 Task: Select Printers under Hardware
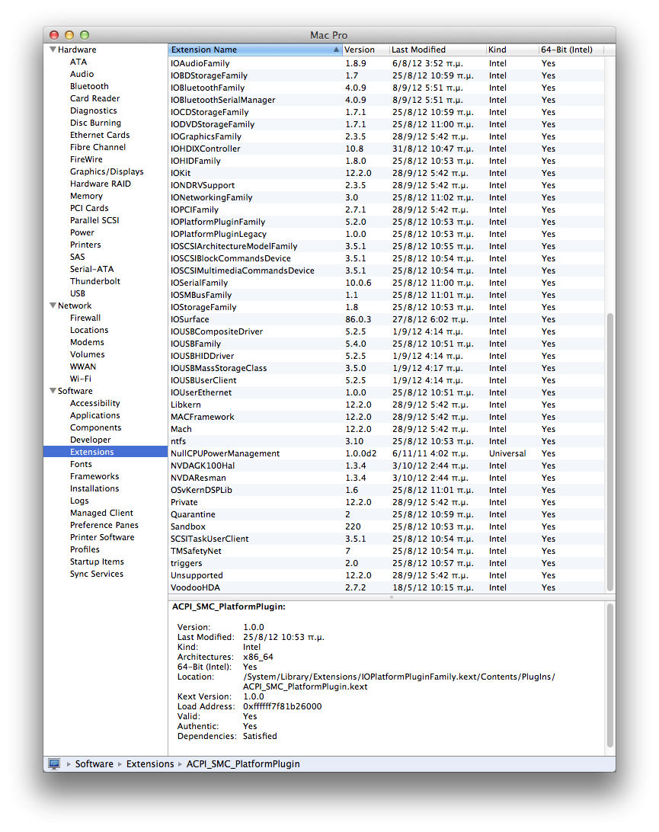click(x=85, y=245)
